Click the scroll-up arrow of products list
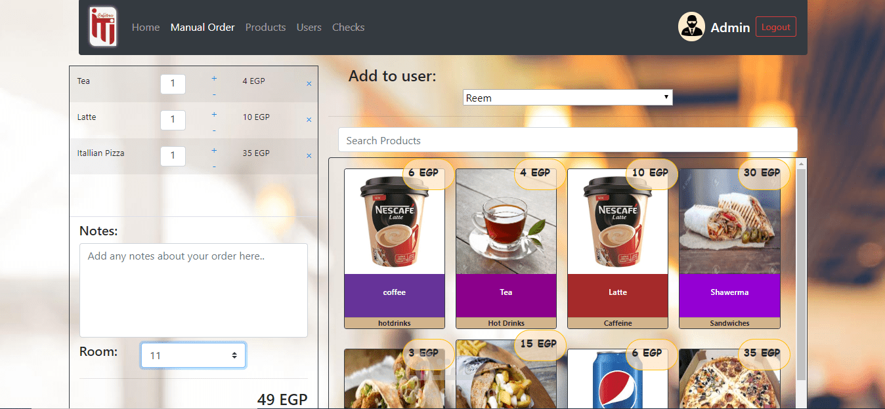Screen dimensions: 885x409 (801, 163)
